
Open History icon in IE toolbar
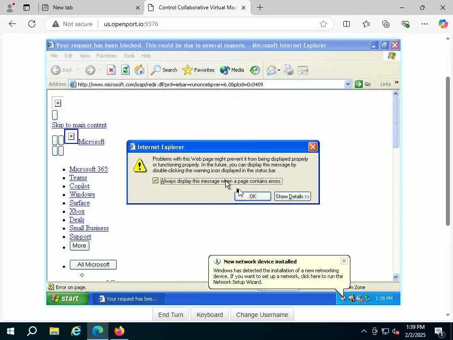click(x=255, y=70)
